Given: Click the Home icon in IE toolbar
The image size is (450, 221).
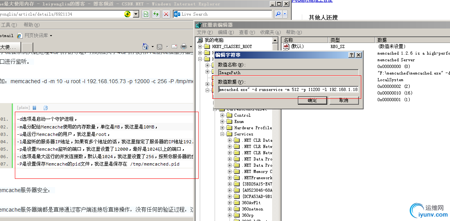Looking at the screenshot, I should tap(145, 46).
